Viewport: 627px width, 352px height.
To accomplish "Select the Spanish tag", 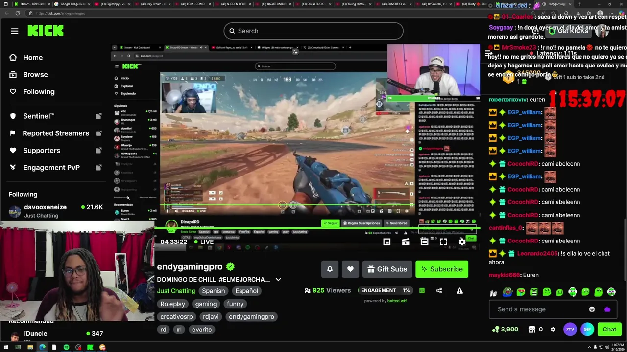I will pyautogui.click(x=214, y=291).
